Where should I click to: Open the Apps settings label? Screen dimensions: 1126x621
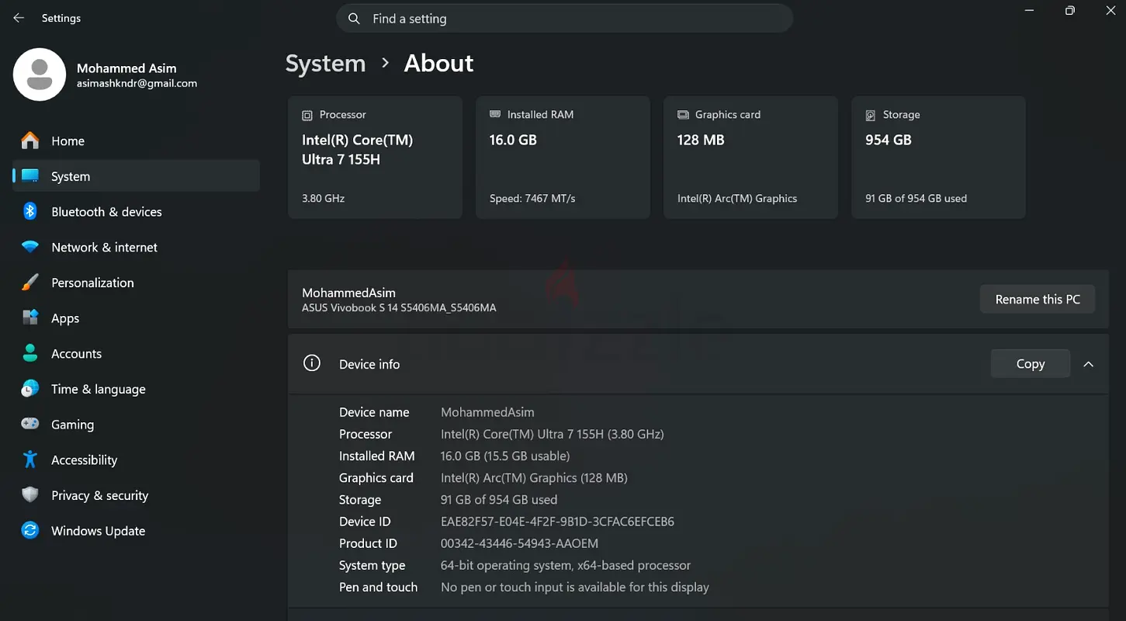click(65, 318)
